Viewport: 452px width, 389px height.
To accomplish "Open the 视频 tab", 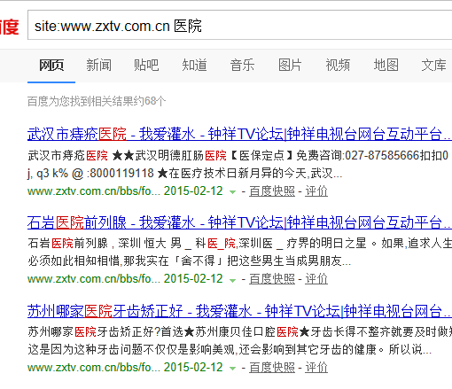I will (x=338, y=65).
